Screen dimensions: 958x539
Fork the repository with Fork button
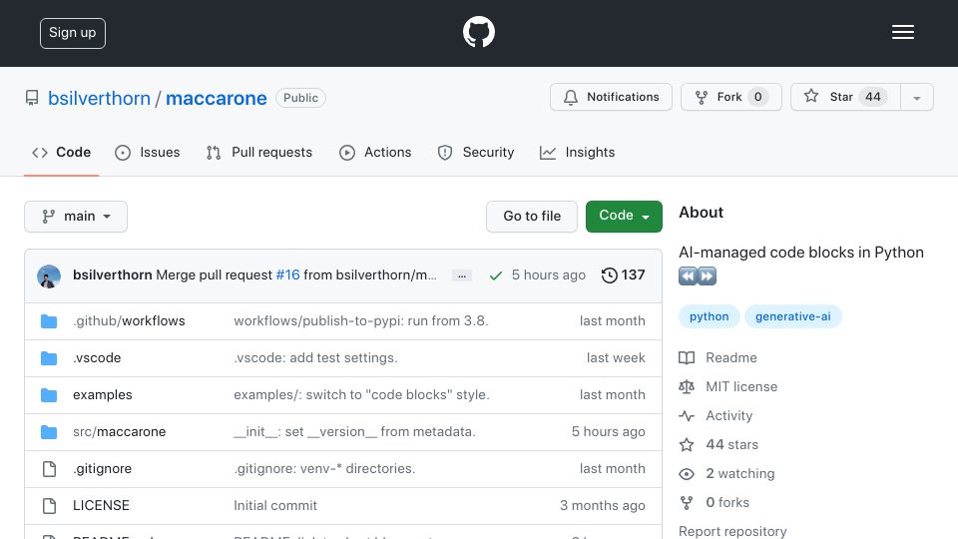click(x=731, y=97)
